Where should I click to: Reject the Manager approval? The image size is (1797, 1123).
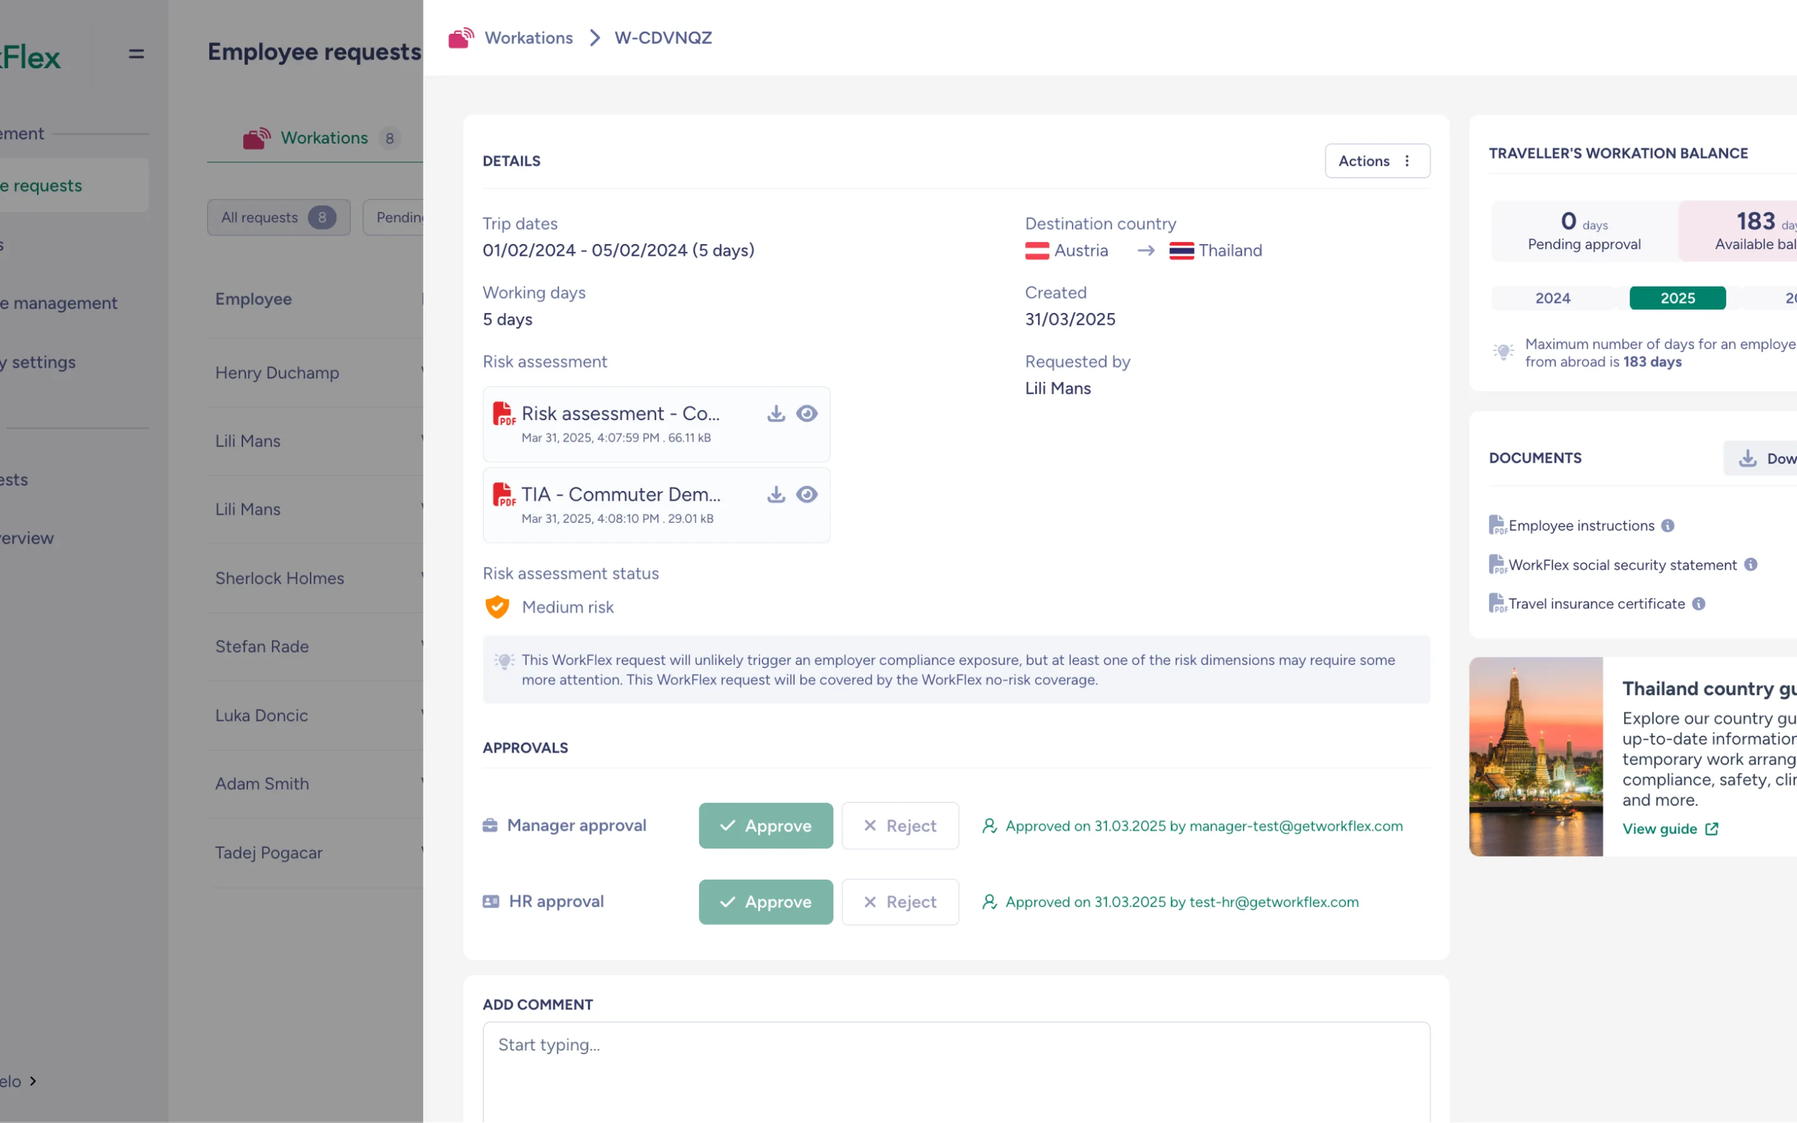900,826
